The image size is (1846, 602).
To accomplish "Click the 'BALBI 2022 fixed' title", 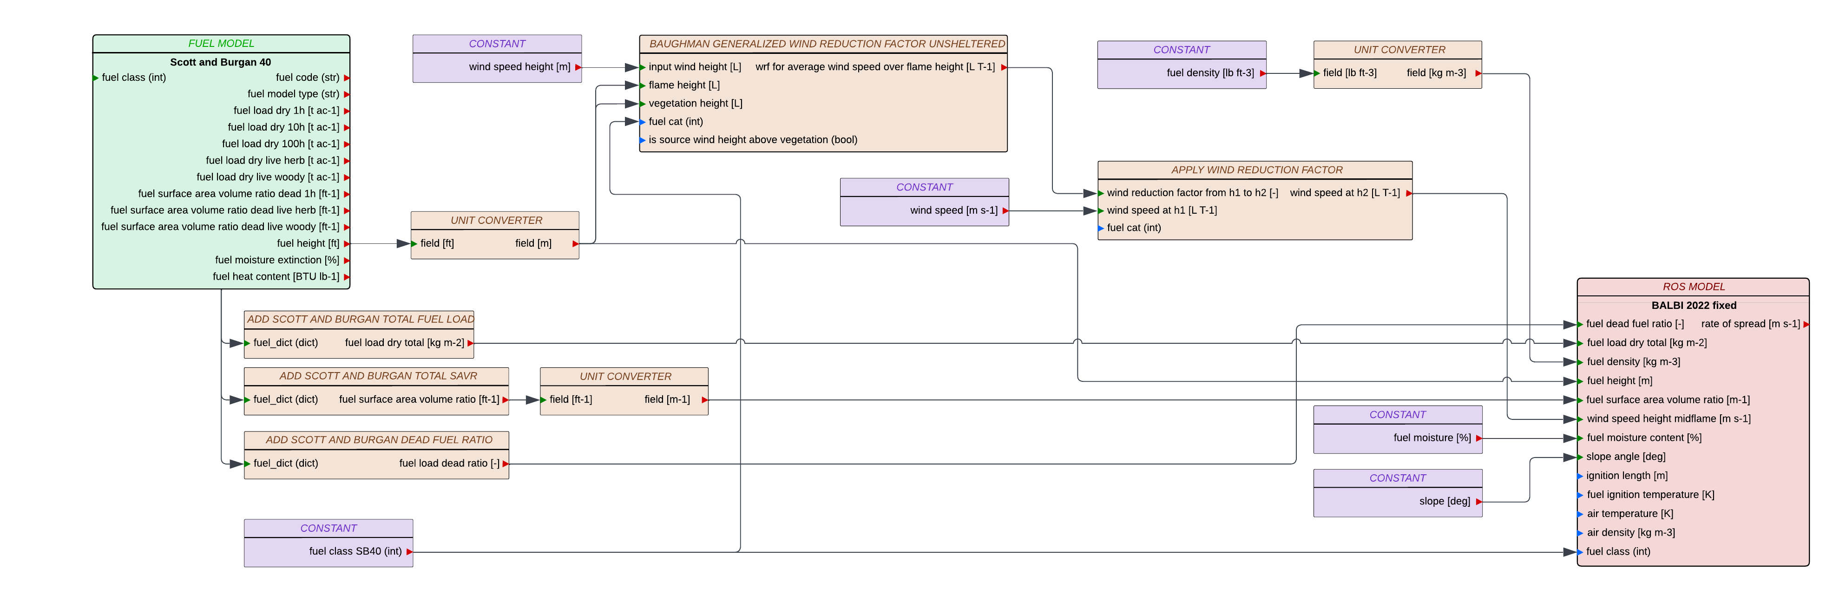I will click(x=1693, y=305).
